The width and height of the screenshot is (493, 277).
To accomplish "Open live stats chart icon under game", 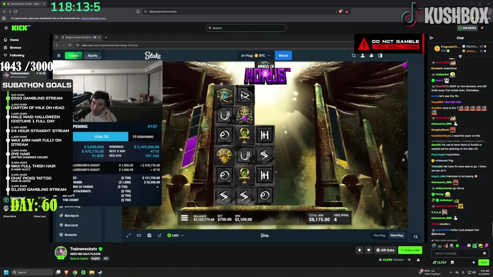I will [149, 235].
